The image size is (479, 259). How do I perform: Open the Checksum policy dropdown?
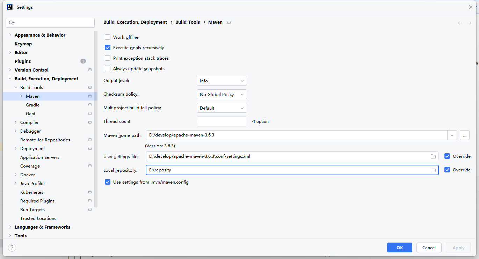coord(222,95)
